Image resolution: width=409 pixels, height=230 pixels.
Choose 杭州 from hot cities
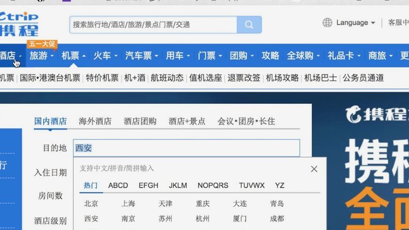point(203,219)
